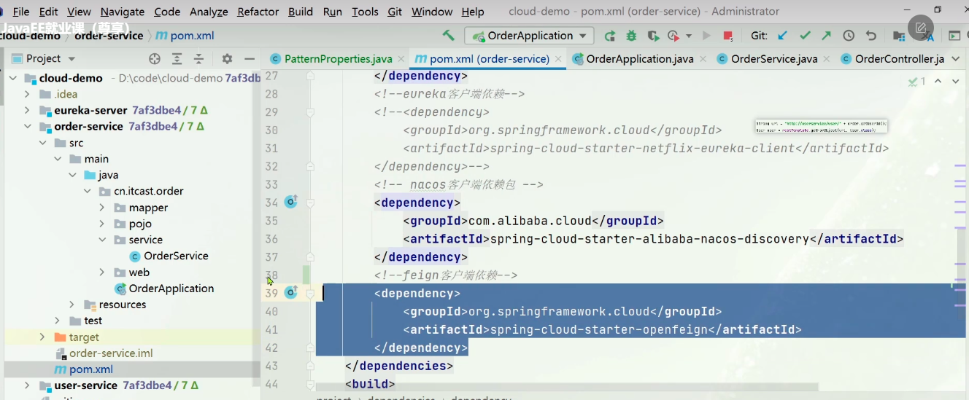Click the red Stop button
The image size is (969, 400).
(727, 36)
